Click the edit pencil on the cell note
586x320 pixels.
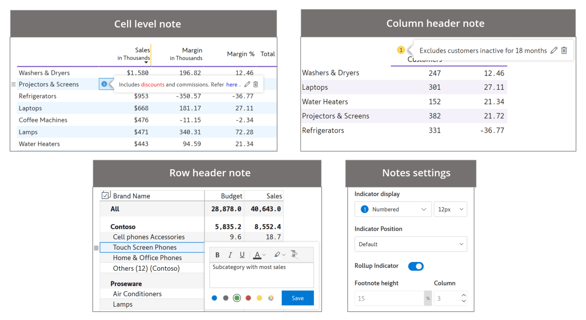(247, 84)
